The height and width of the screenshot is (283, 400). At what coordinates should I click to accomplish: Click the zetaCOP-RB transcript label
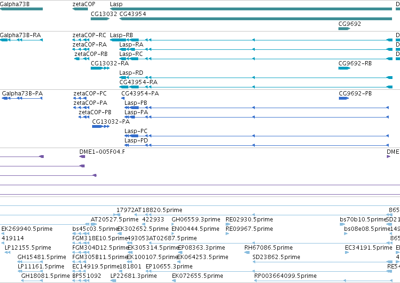coord(91,54)
